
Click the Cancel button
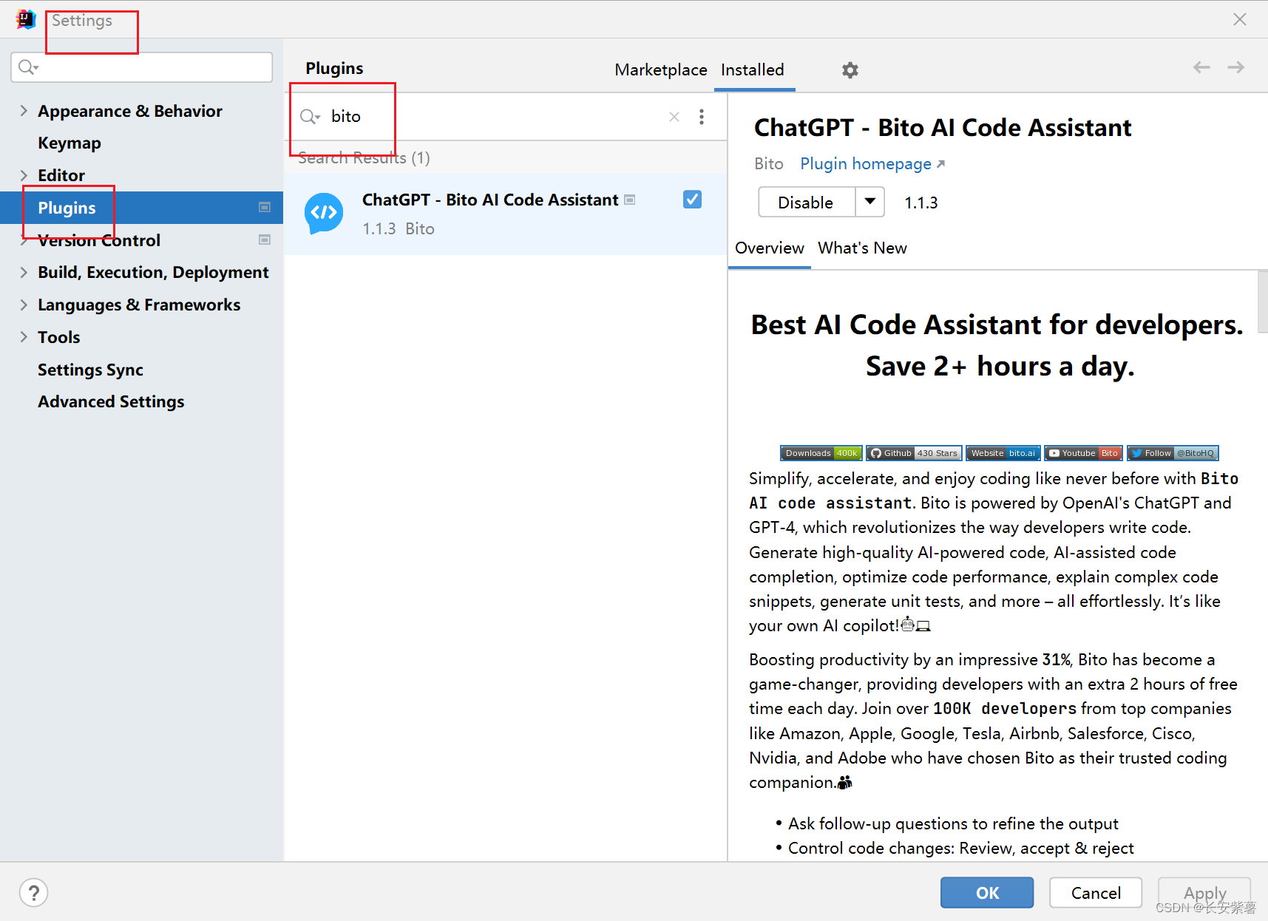point(1096,892)
